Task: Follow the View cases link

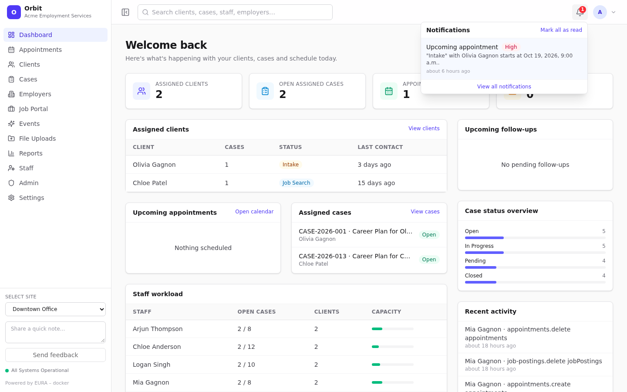Action: [425, 212]
